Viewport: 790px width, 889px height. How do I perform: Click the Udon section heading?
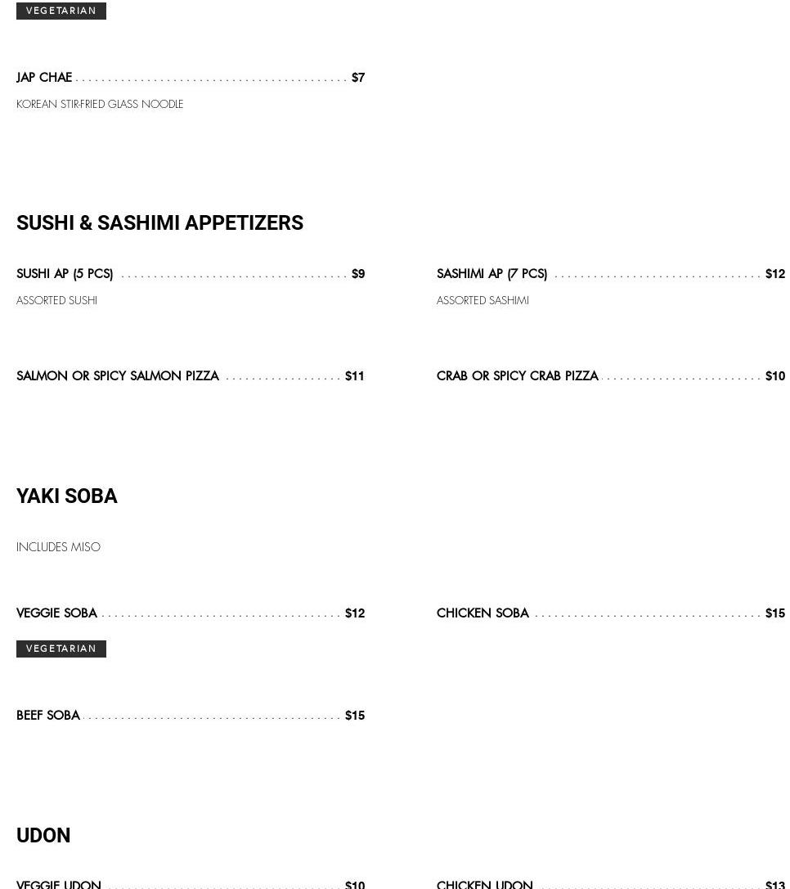coord(43,836)
